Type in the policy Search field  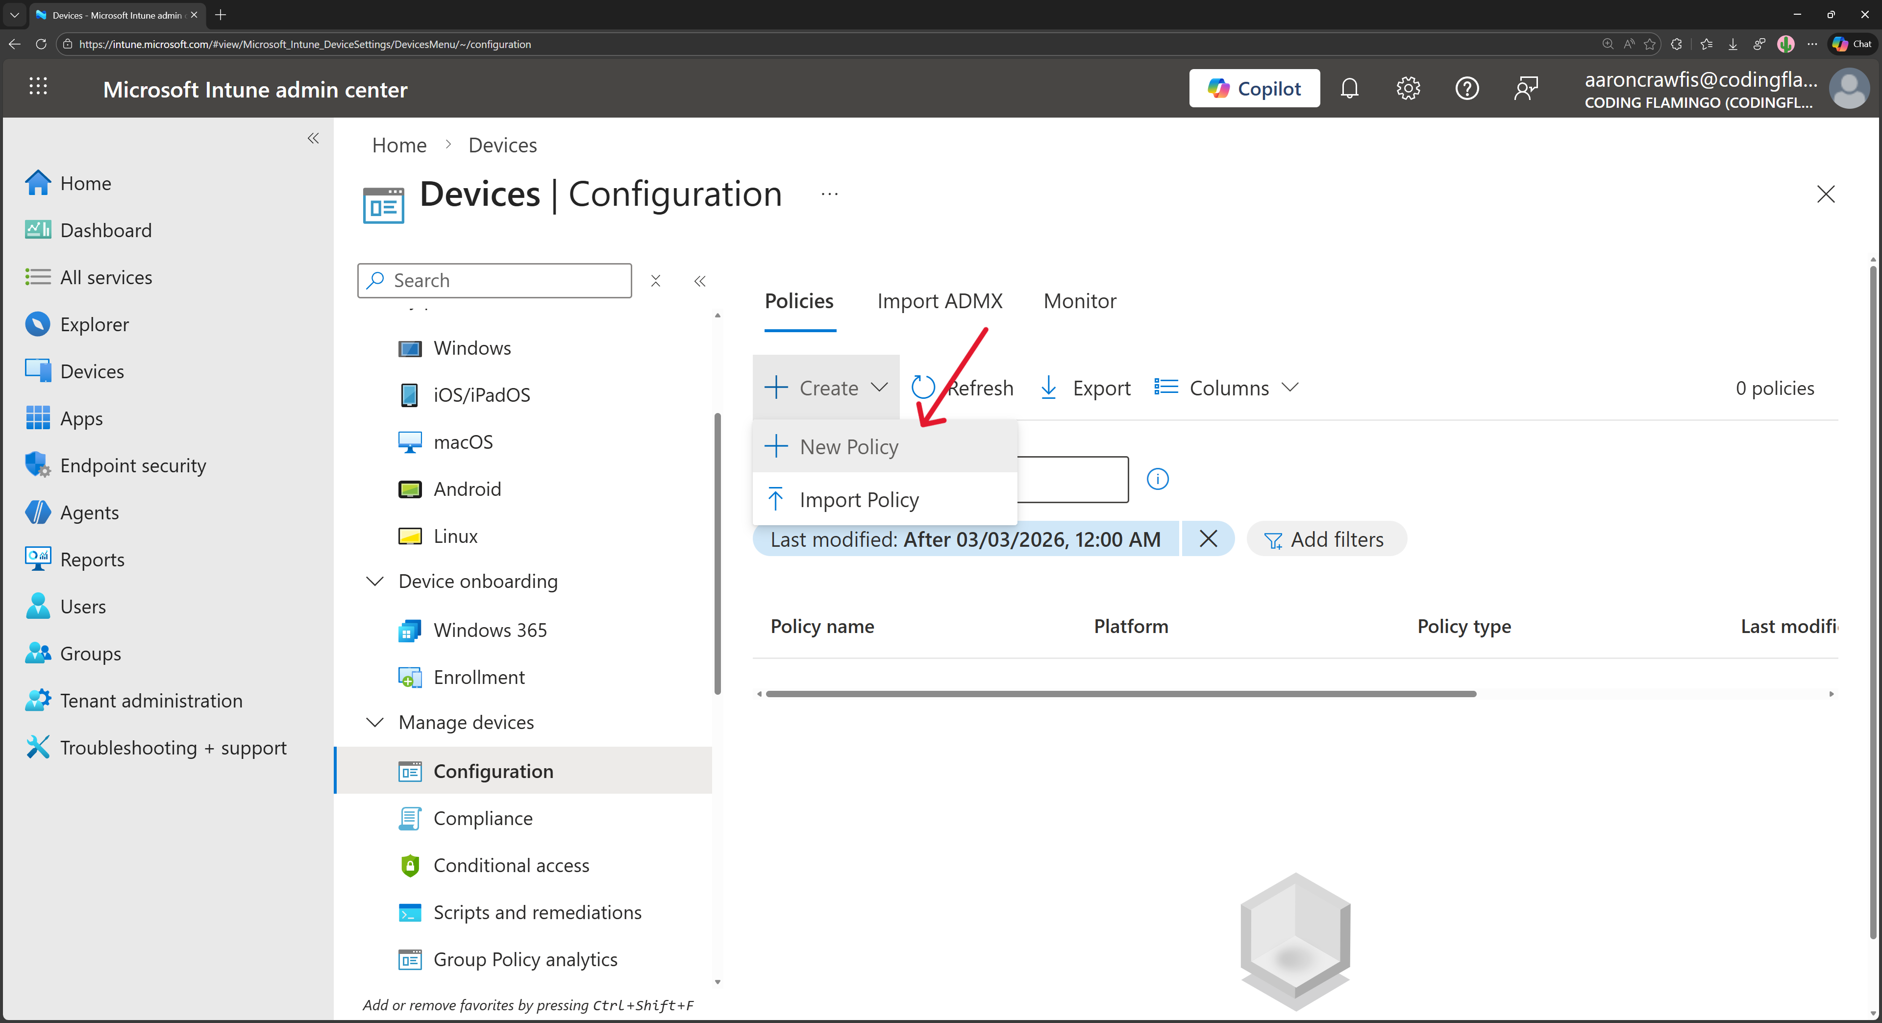pos(494,280)
